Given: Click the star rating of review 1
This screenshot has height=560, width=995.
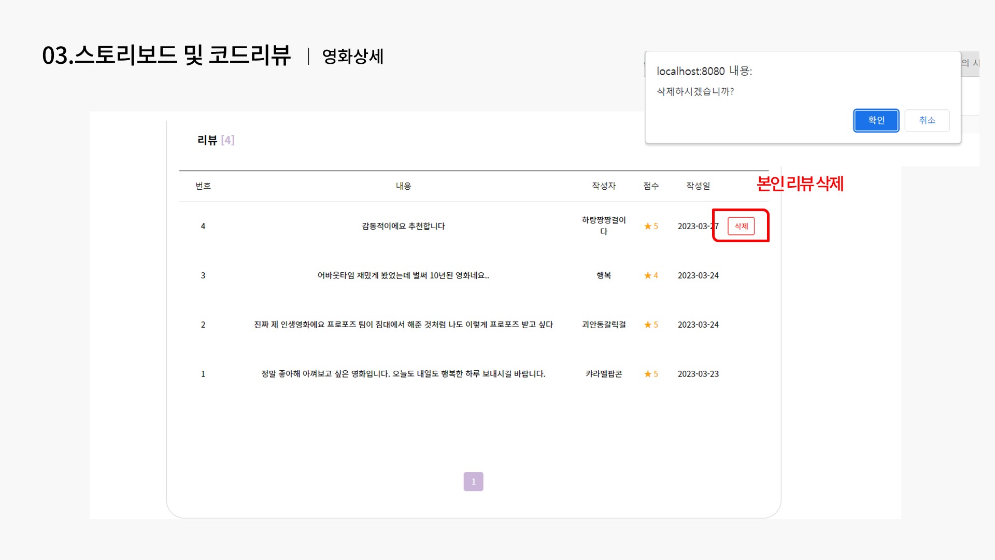Looking at the screenshot, I should [x=651, y=374].
